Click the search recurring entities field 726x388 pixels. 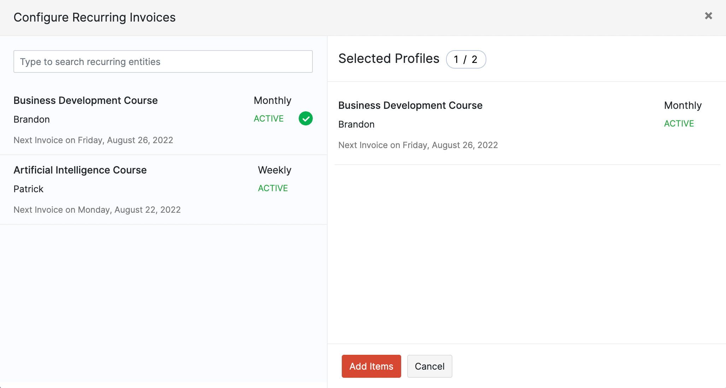pyautogui.click(x=163, y=61)
